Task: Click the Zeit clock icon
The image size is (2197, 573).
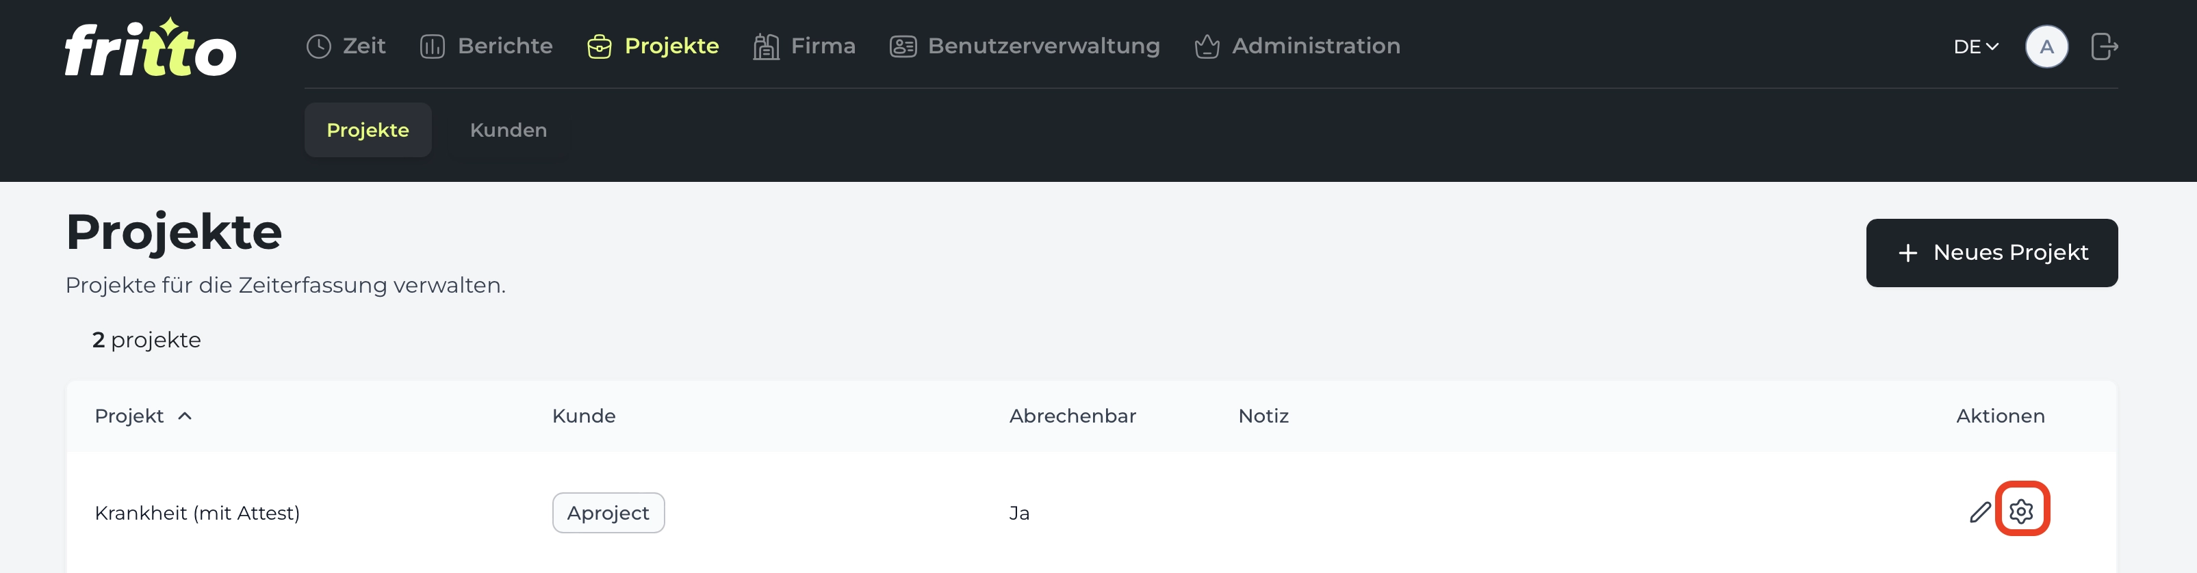Action: pyautogui.click(x=319, y=46)
